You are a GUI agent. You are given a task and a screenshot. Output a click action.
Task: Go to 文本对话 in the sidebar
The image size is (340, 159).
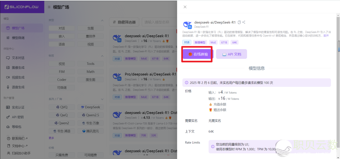[x=22, y=58]
